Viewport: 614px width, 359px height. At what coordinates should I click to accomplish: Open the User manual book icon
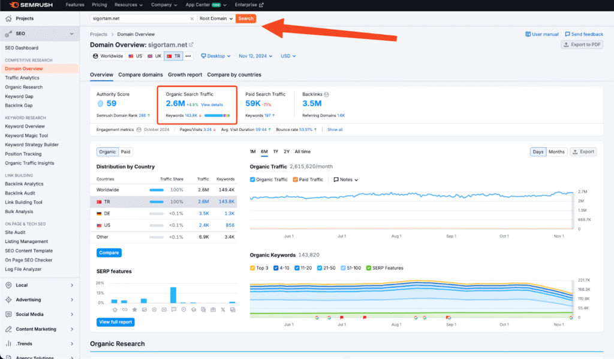pyautogui.click(x=528, y=35)
